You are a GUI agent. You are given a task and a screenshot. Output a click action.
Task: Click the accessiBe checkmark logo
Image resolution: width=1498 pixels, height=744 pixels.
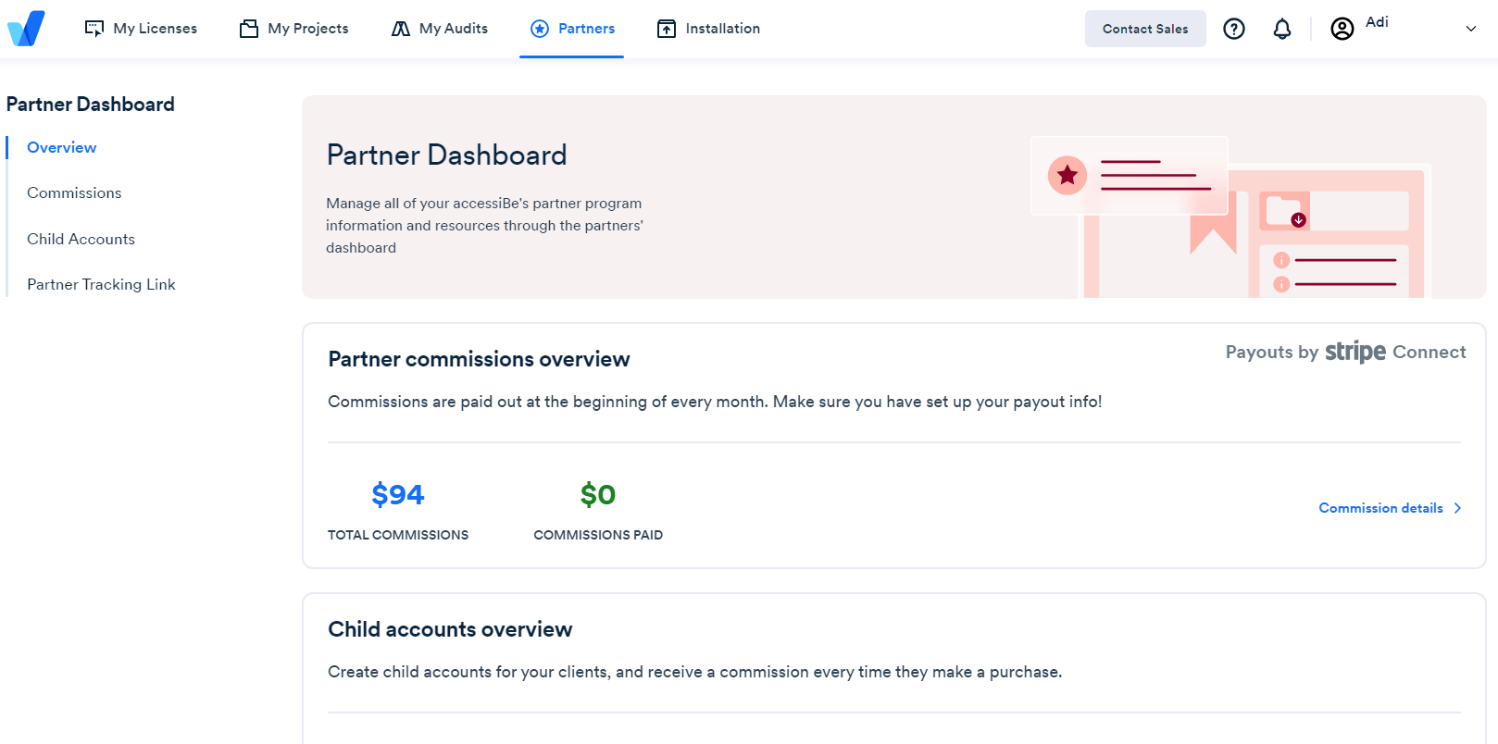point(26,29)
